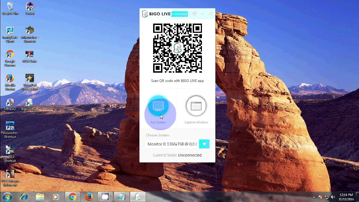Viewport: 359px width, 202px height.
Task: Click the volume speaker tray icon
Action: (333, 197)
